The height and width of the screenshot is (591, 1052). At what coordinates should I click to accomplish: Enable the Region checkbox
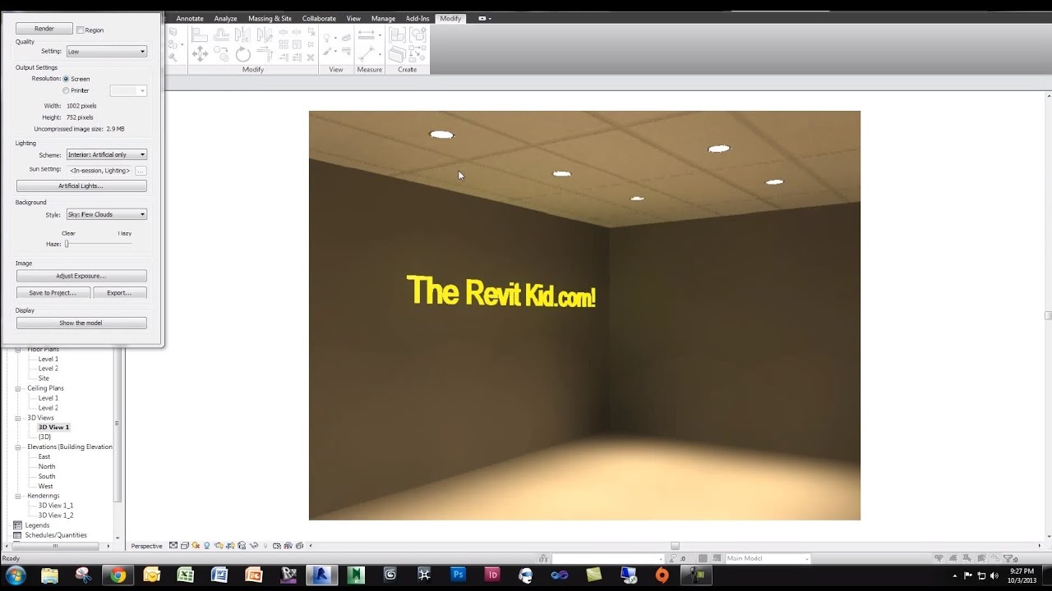click(81, 30)
